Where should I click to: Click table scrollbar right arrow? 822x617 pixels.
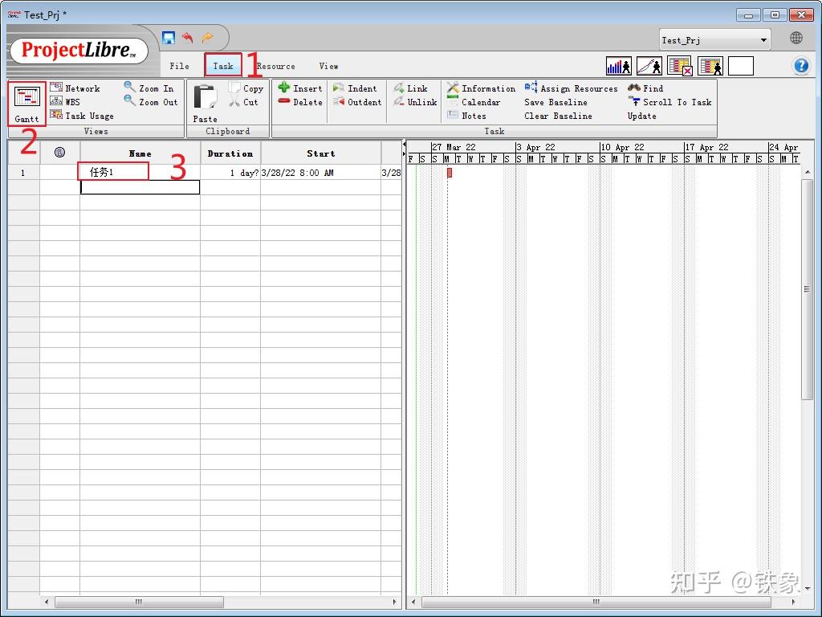tap(395, 602)
